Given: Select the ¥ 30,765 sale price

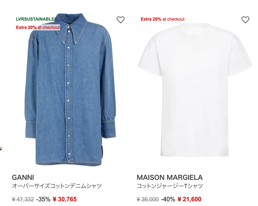Looking at the screenshot, I should coord(65,199).
